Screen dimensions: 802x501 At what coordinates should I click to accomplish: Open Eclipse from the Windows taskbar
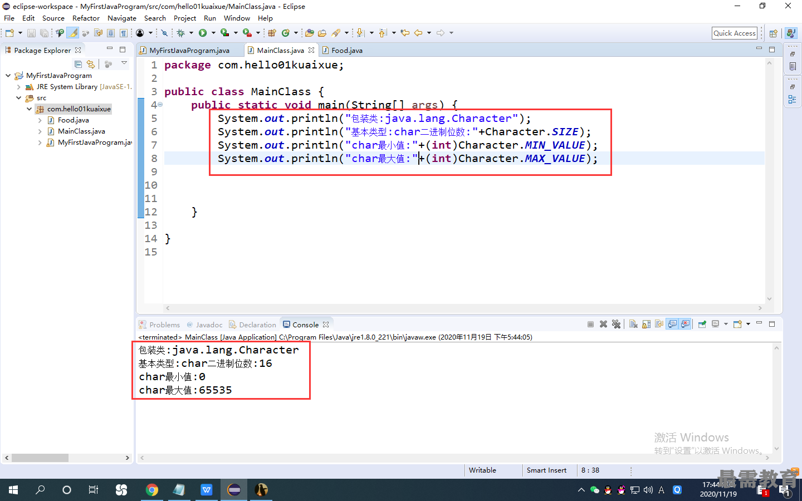[x=234, y=490]
